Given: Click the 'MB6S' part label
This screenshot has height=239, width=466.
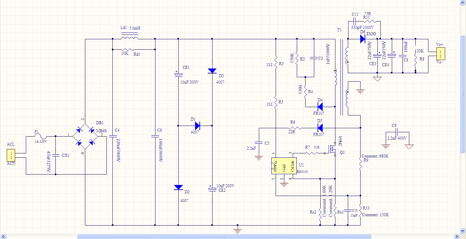Looking at the screenshot, I should click(x=101, y=131).
